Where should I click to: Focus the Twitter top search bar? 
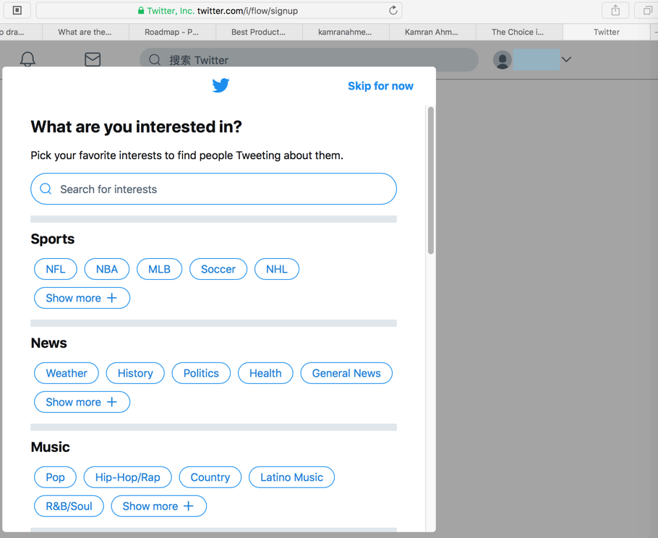coord(309,59)
